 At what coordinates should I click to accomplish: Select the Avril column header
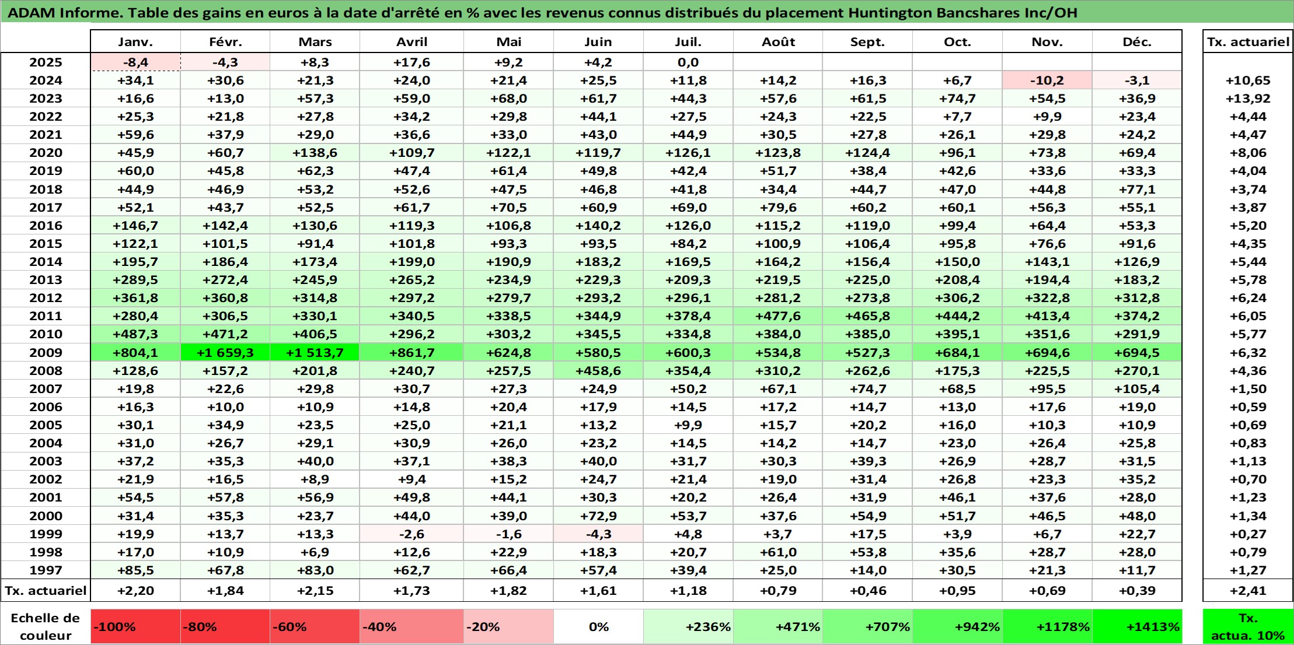click(411, 41)
